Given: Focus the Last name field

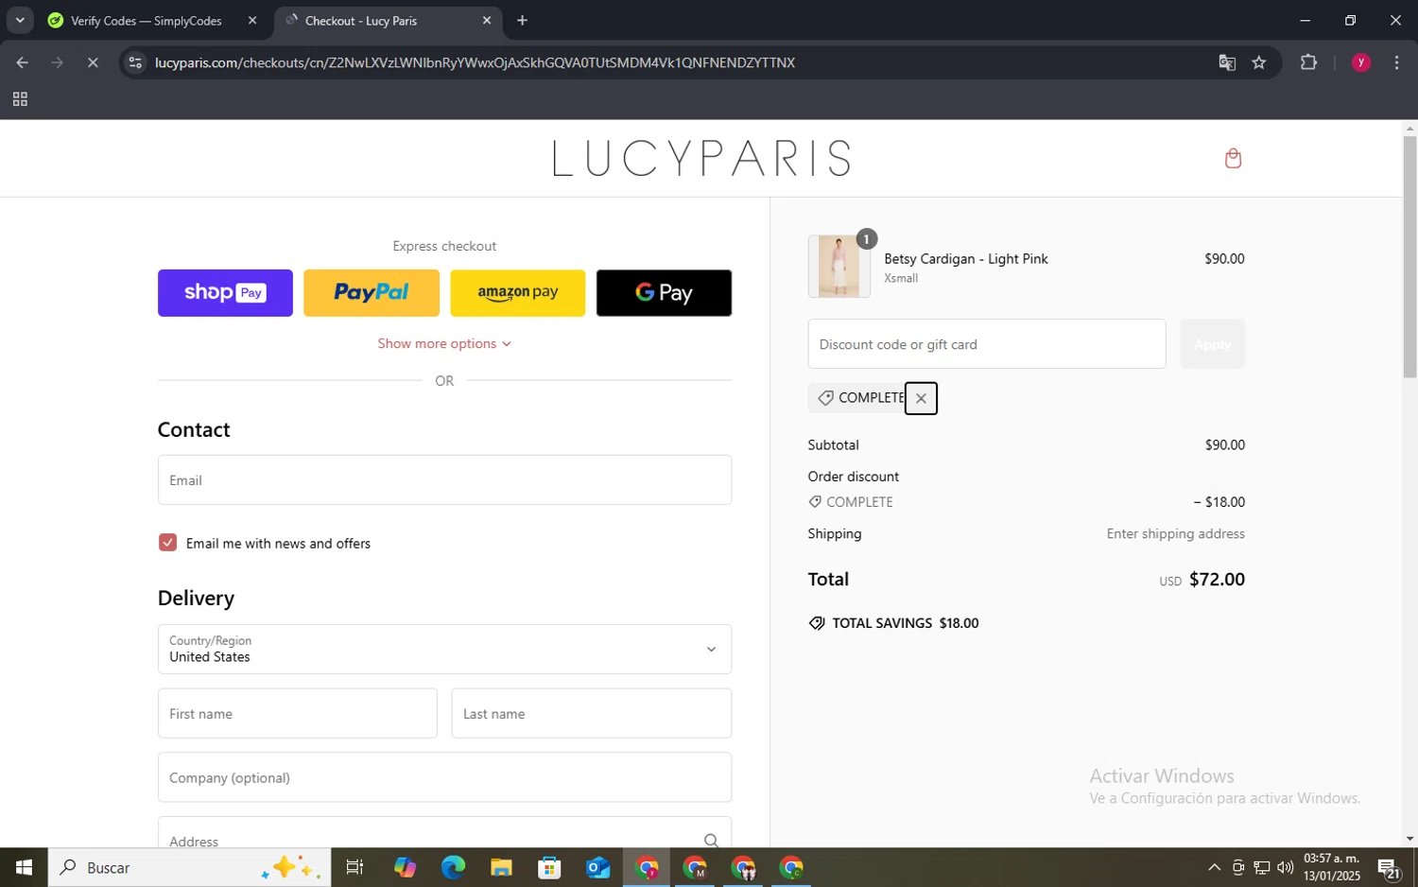Looking at the screenshot, I should [x=591, y=713].
